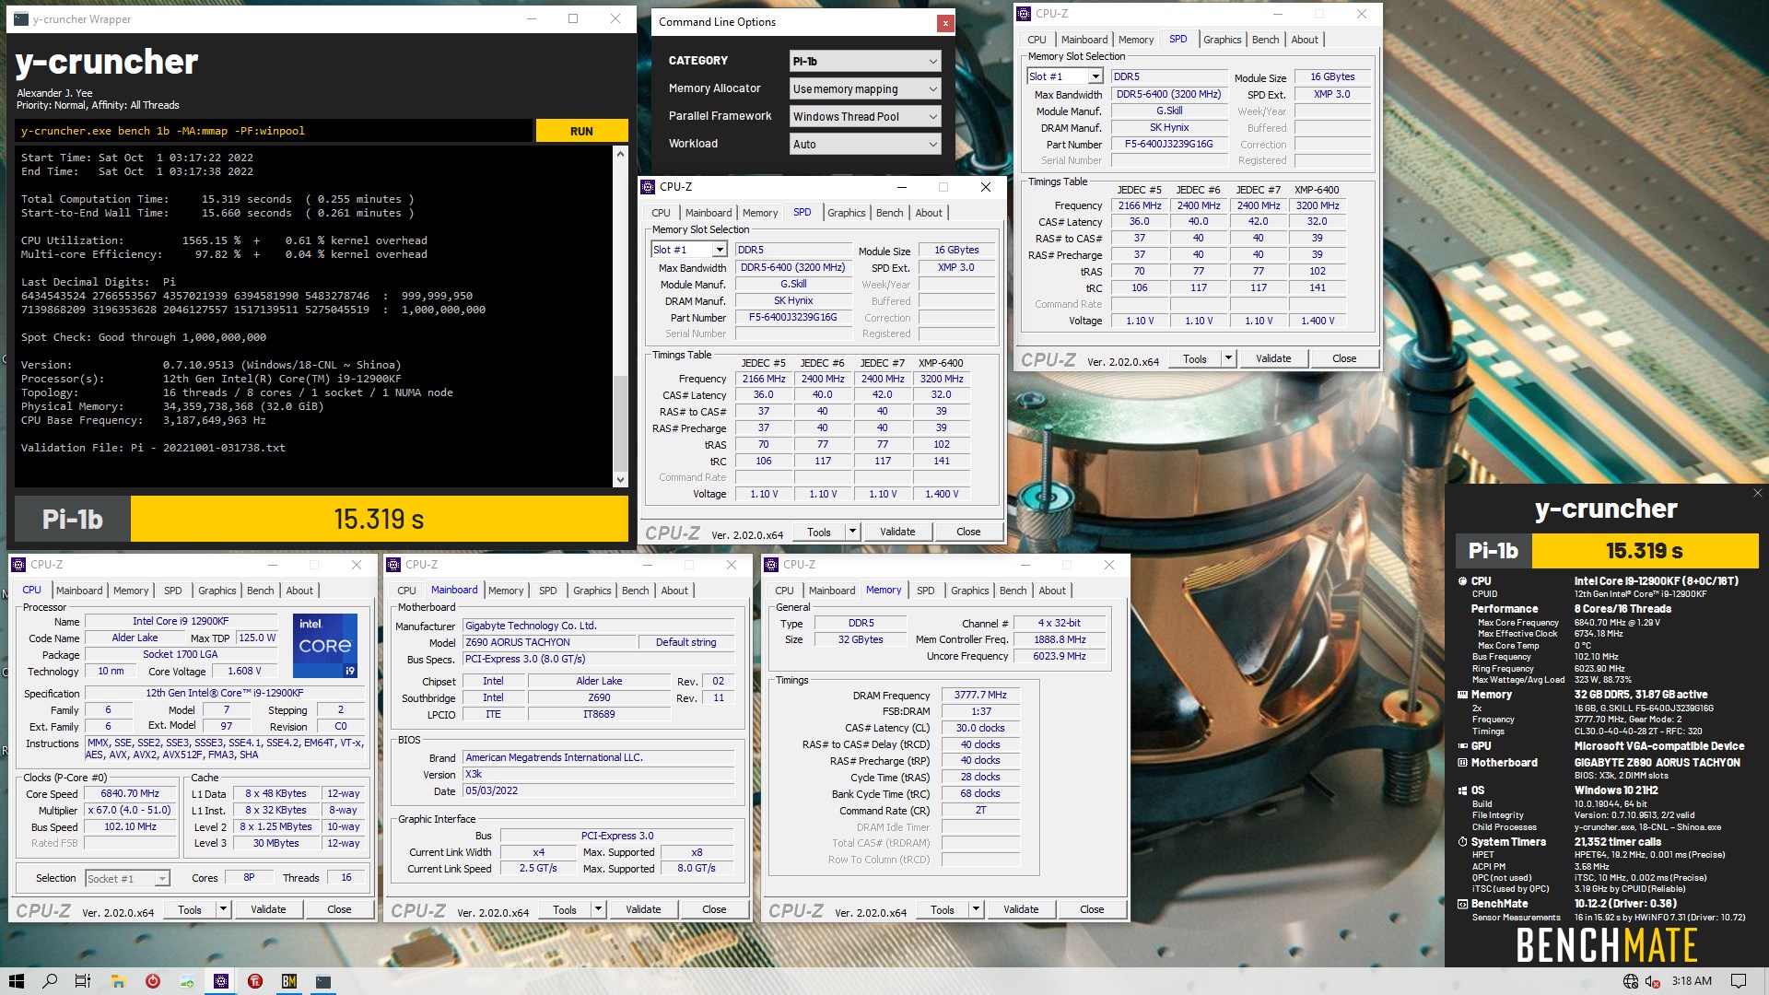Open Memory tab in CPU-Z below Command Line Options
Screen dimensions: 1769x995
tap(760, 213)
